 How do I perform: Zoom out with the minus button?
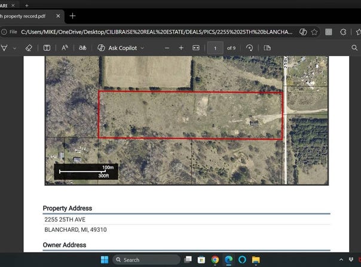click(167, 48)
